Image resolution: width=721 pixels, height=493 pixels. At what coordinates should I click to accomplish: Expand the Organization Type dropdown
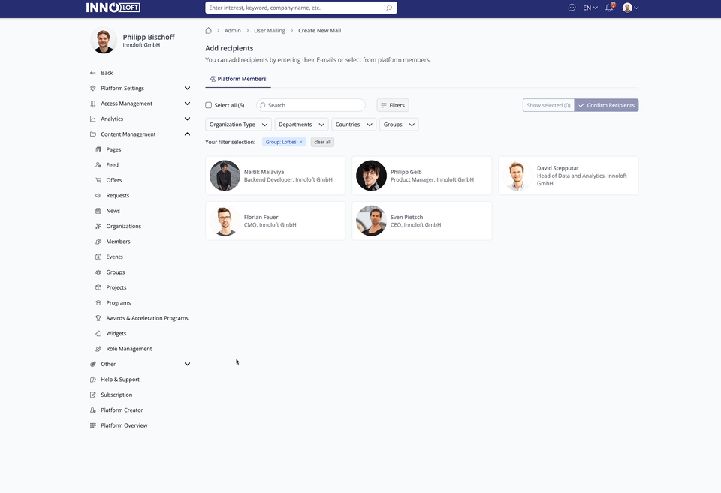coord(239,125)
